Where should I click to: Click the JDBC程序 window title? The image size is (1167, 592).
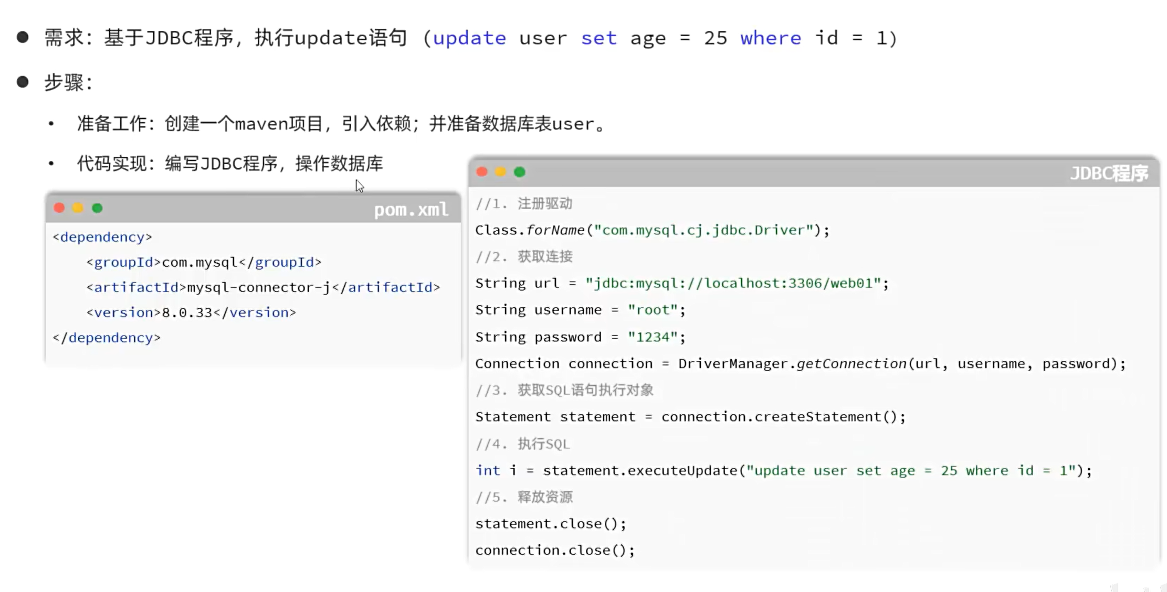pyautogui.click(x=1109, y=174)
